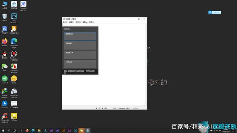The width and height of the screenshot is (237, 133).
Task: Open the Format Factory desktop shortcut
Action: [14, 93]
